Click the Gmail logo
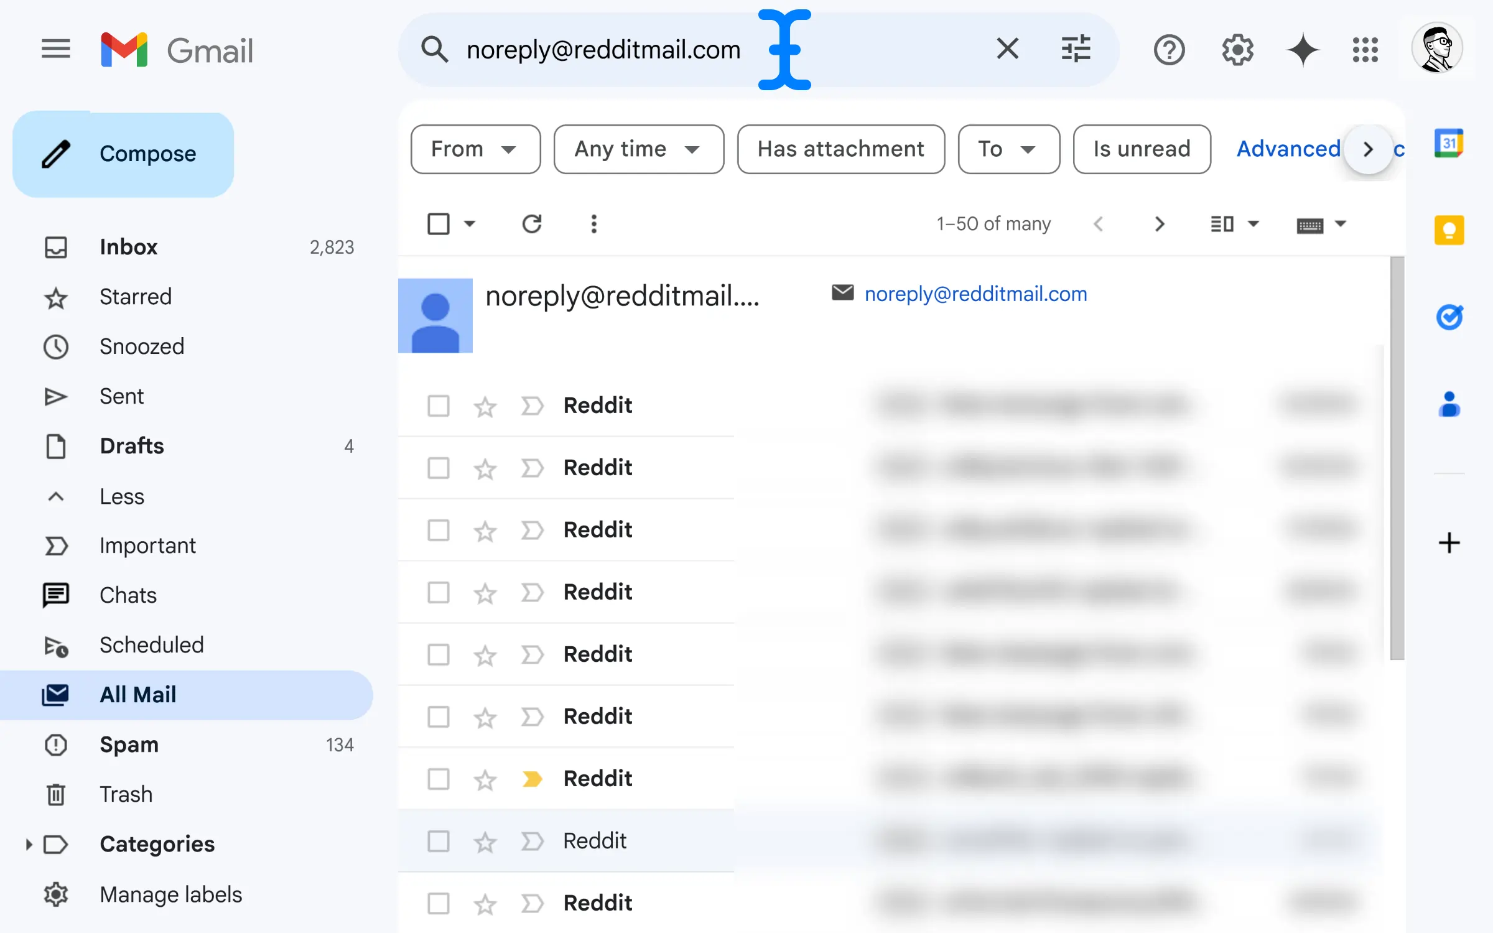 (177, 50)
